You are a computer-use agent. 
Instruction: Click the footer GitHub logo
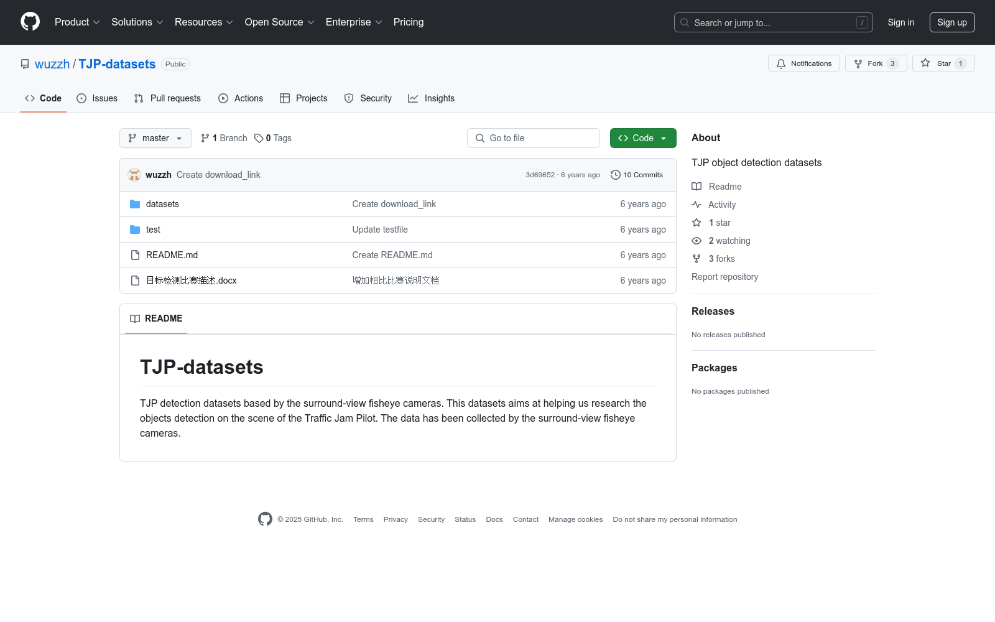tap(265, 519)
